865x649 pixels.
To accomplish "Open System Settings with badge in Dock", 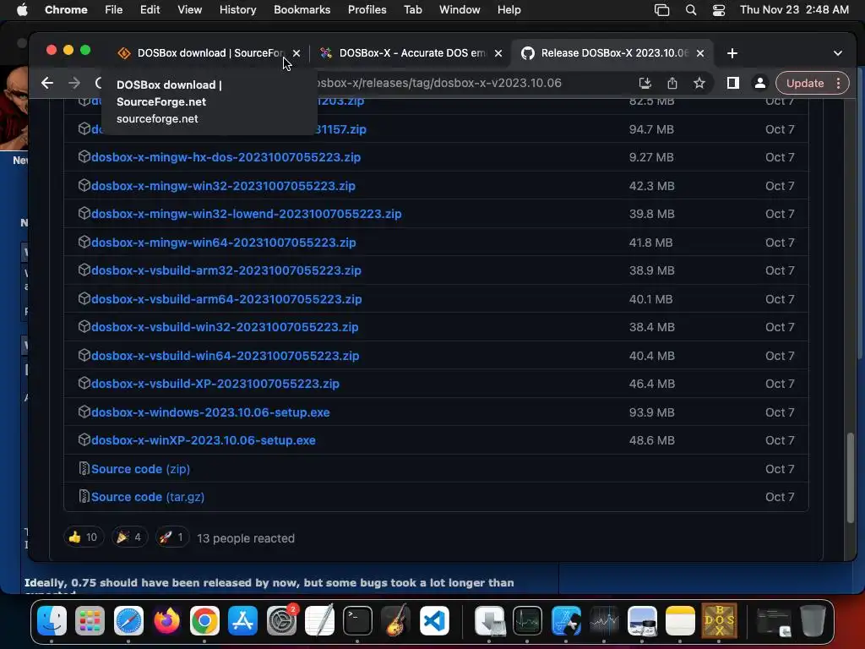I will (281, 621).
